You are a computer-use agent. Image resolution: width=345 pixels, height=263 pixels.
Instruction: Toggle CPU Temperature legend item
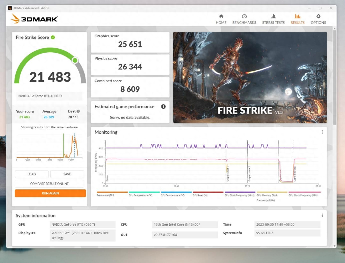144,194
